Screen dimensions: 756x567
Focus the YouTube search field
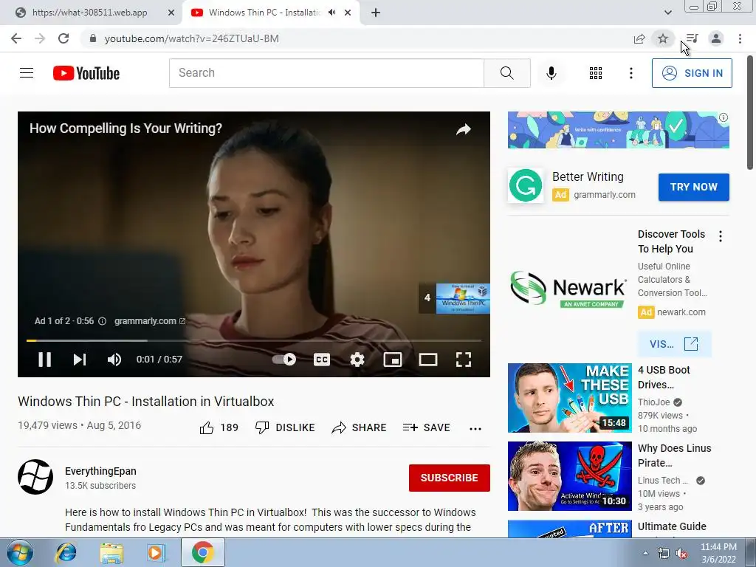(326, 73)
